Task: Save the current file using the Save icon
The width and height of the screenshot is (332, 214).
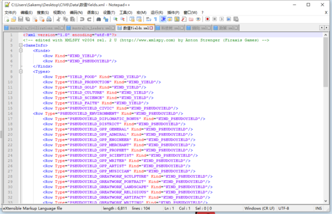Action: [21, 20]
